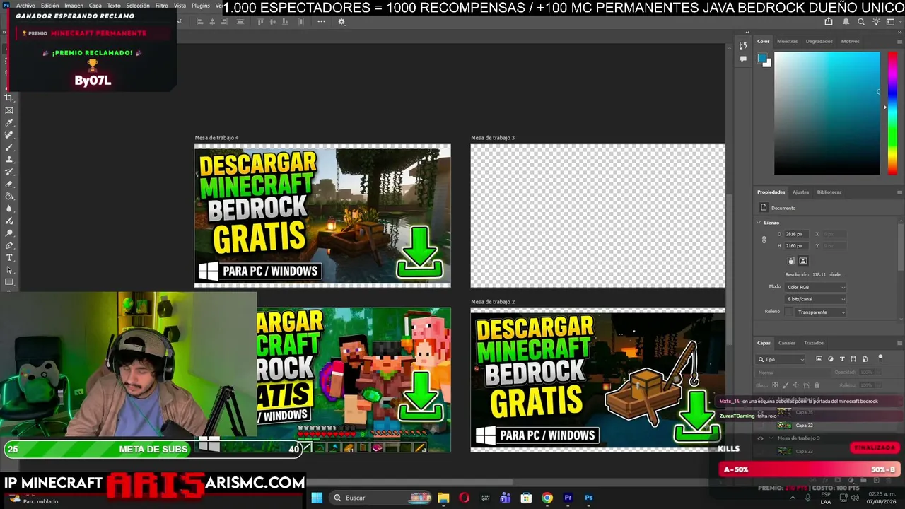Filter layers by shape layer type
905x509 pixels.
point(853,359)
